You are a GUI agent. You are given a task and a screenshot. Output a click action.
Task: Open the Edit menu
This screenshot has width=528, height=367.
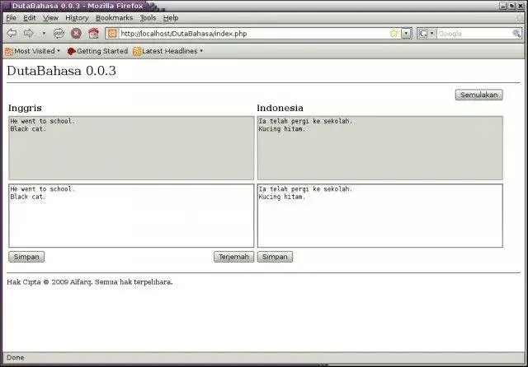click(30, 18)
